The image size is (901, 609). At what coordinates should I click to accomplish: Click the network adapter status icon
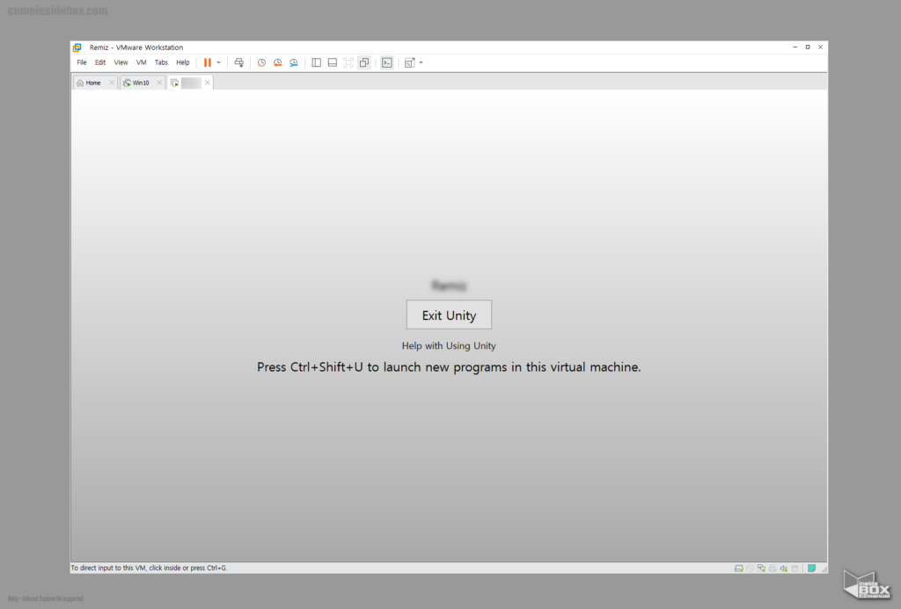[761, 569]
